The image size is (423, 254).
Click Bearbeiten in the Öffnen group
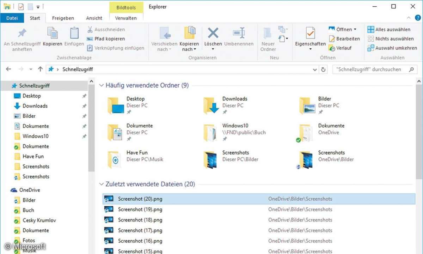pos(344,39)
